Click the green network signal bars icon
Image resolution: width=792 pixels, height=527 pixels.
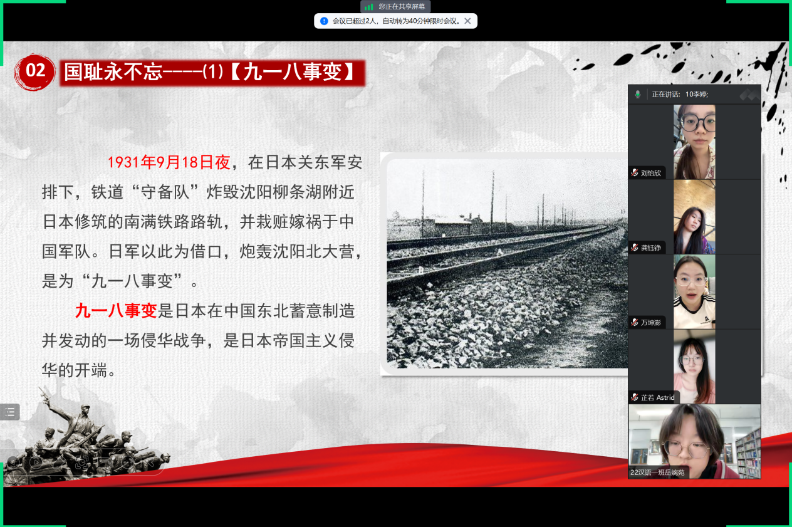(x=369, y=6)
